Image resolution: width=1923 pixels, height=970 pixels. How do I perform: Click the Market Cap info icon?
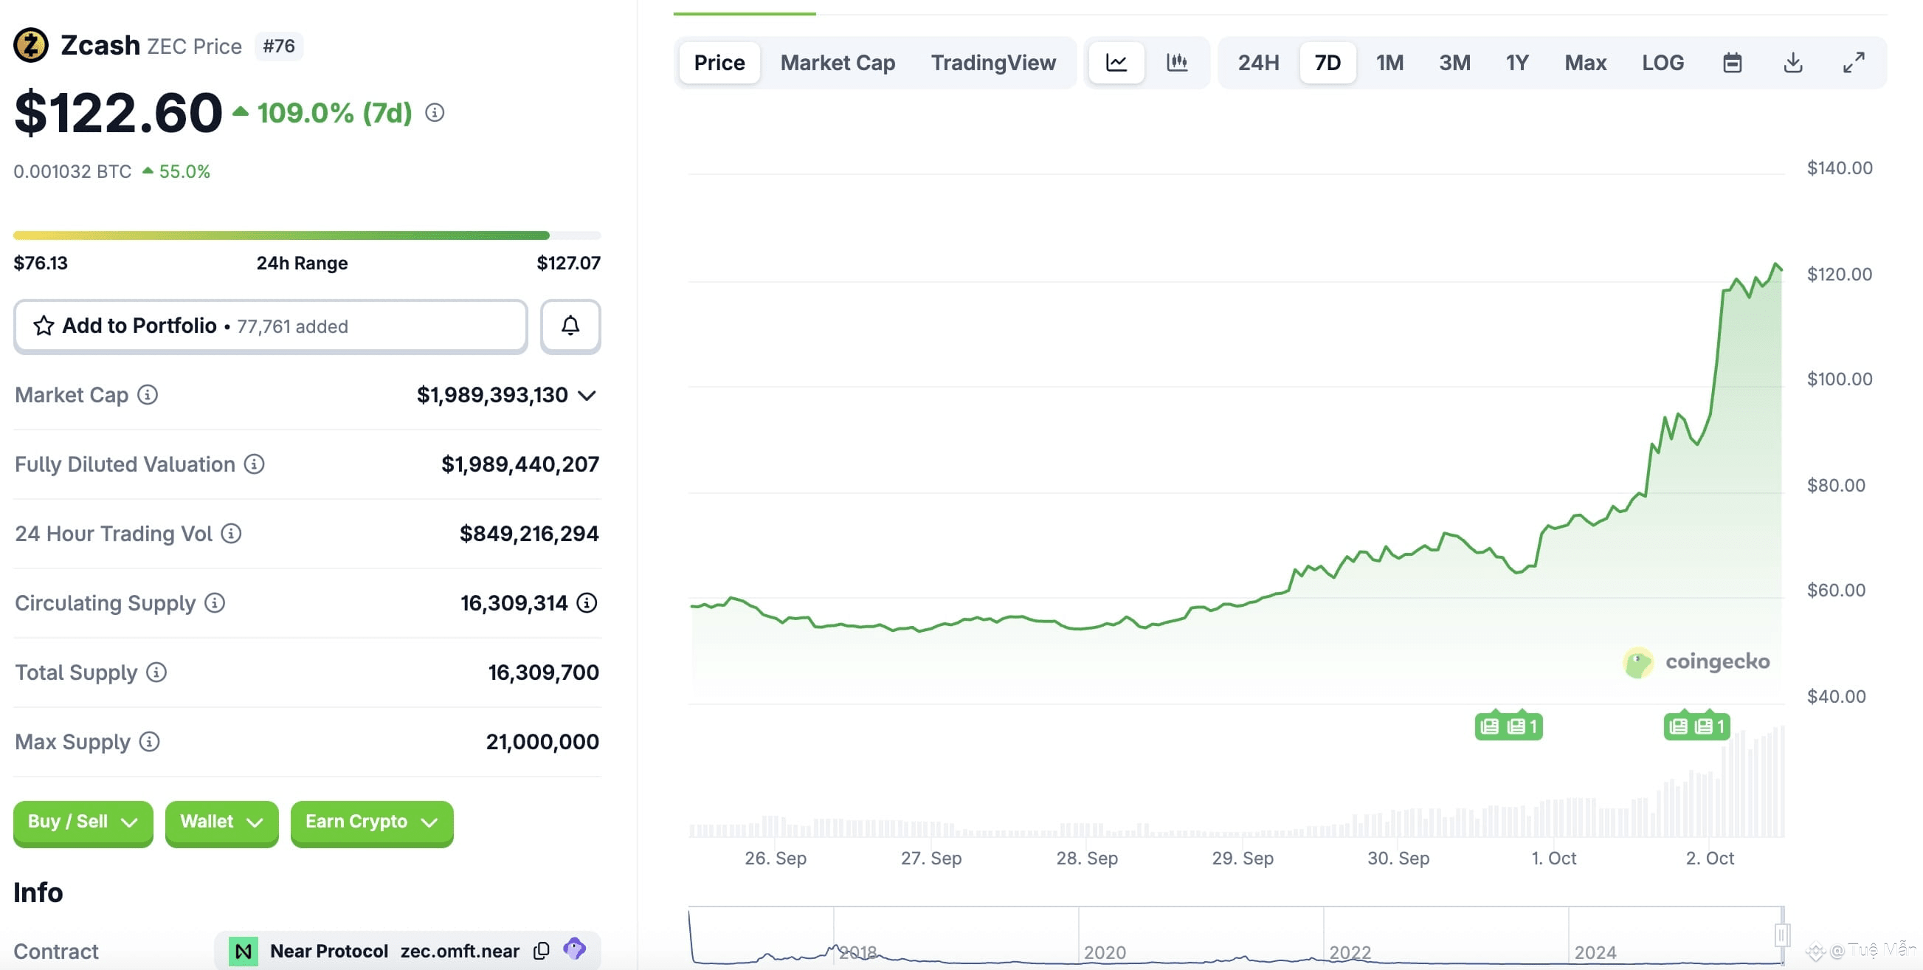148,395
